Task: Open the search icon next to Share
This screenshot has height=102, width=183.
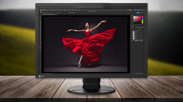Action: [141, 13]
